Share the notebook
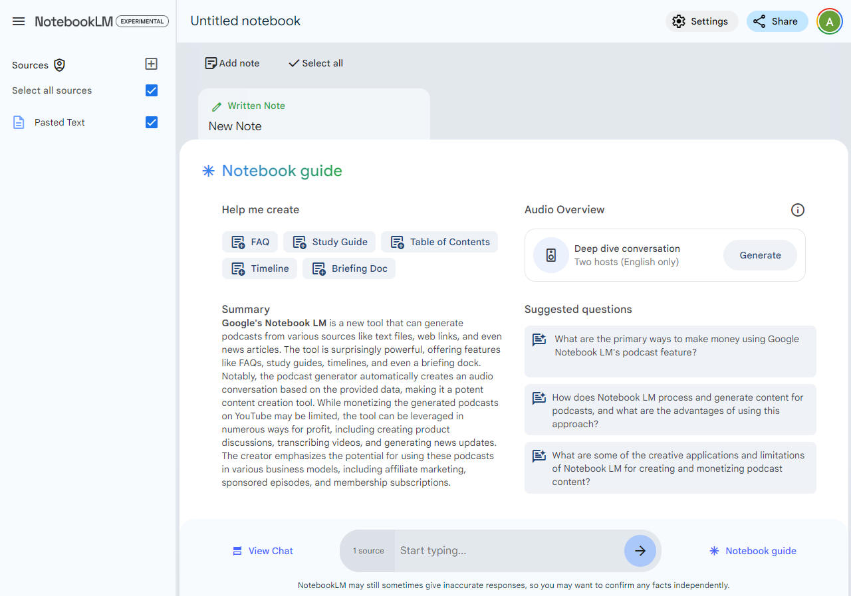This screenshot has height=596, width=851. click(x=777, y=21)
